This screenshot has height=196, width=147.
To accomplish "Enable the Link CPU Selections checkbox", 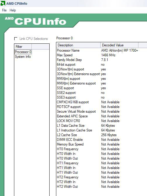I will point(16,39).
